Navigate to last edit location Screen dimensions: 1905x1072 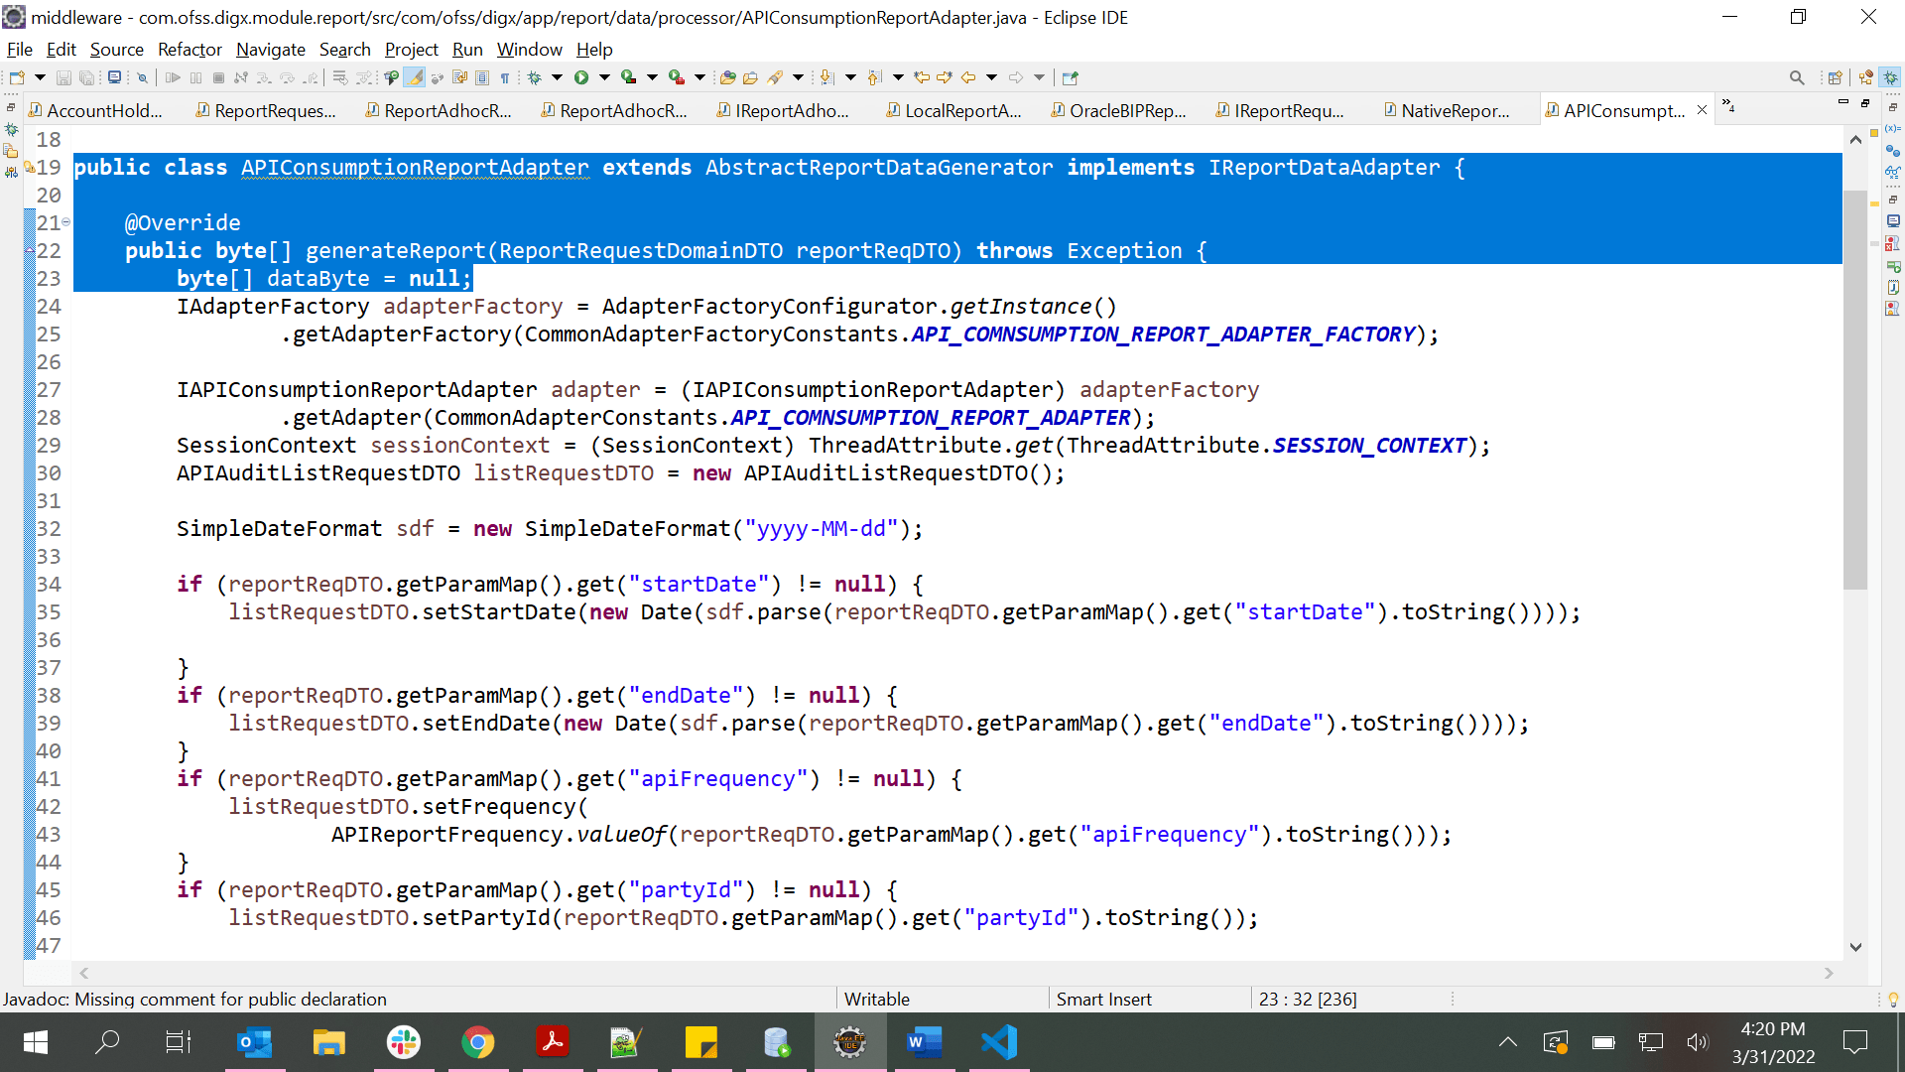922,76
